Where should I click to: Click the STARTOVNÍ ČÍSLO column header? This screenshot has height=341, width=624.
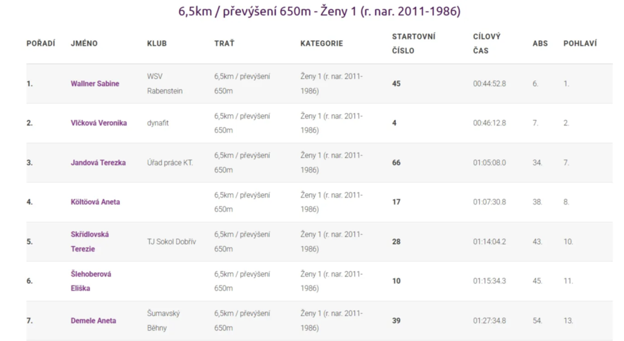tap(413, 43)
